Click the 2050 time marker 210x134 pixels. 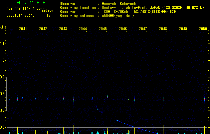tap(203, 29)
